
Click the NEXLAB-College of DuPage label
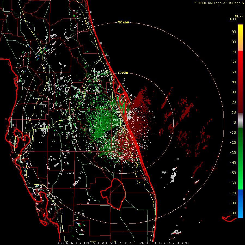point(217,3)
